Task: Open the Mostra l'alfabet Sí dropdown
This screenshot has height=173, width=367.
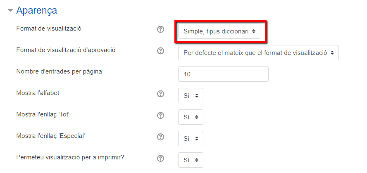Action: [191, 95]
